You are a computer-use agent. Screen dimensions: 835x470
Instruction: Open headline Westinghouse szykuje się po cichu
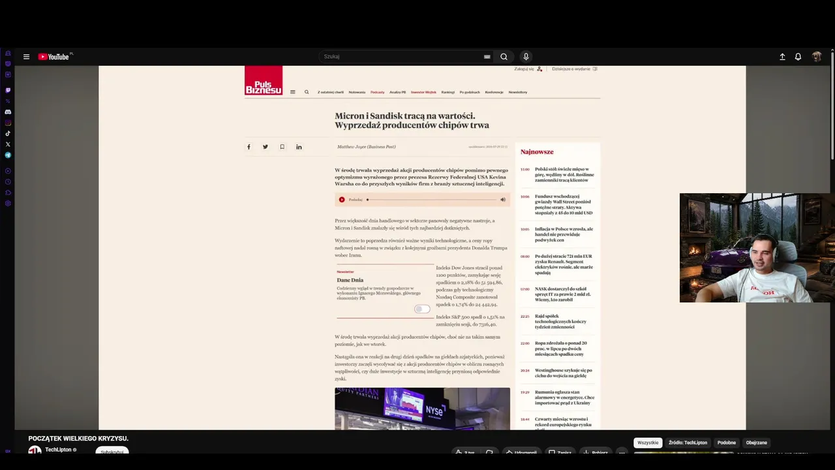coord(564,373)
